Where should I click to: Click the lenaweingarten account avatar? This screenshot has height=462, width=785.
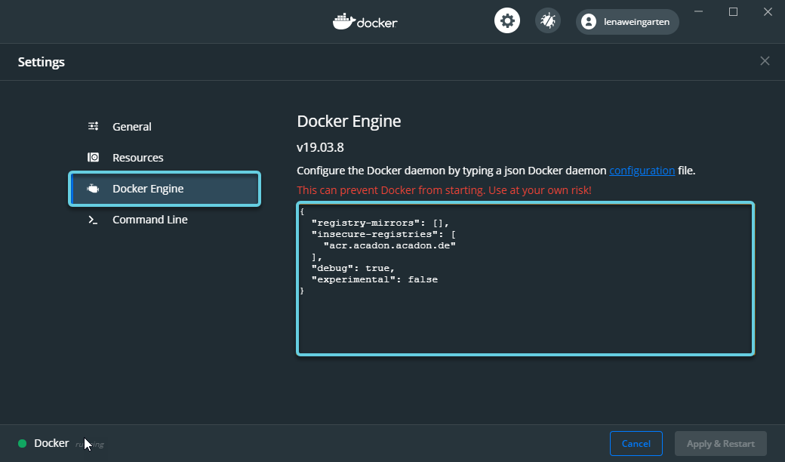[588, 21]
